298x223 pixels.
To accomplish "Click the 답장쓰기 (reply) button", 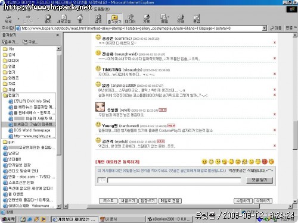I will [148, 201].
